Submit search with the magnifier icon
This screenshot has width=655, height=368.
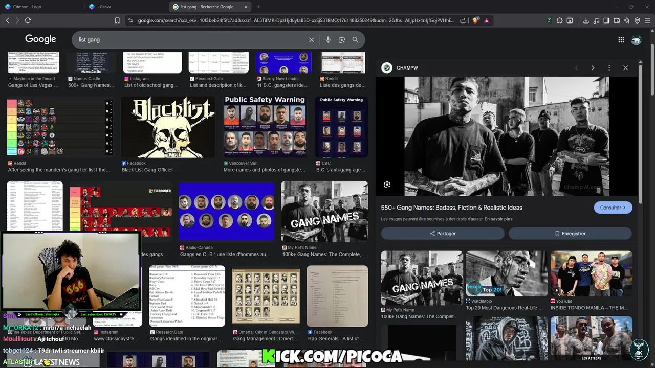click(x=355, y=40)
